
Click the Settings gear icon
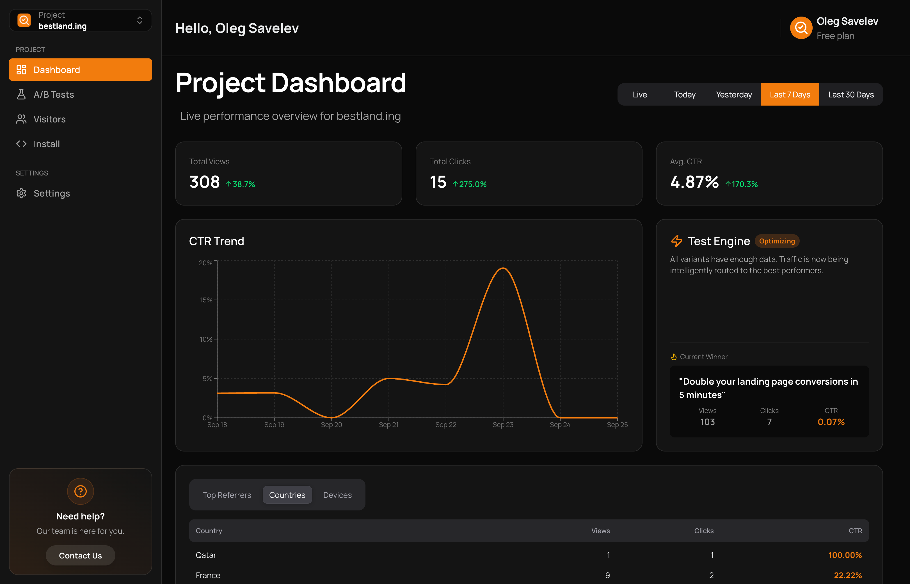tap(21, 193)
